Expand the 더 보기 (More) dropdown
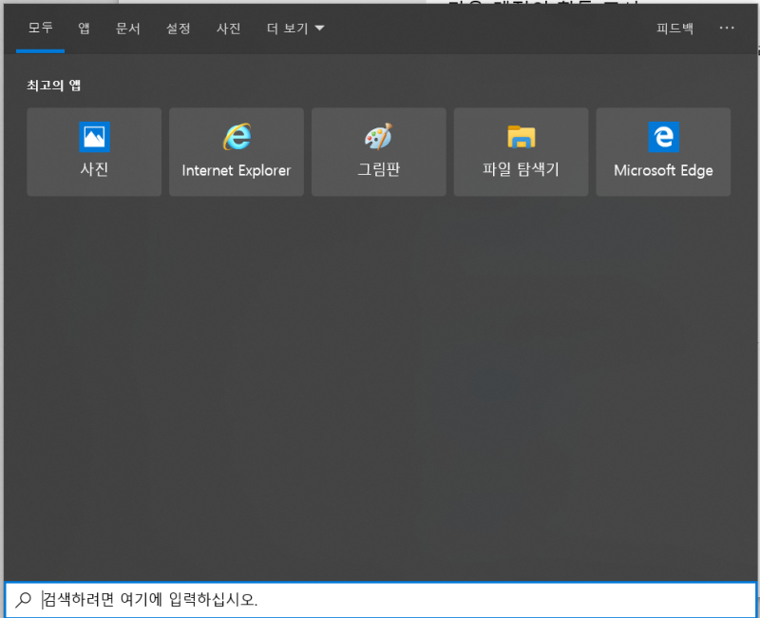 pyautogui.click(x=295, y=29)
